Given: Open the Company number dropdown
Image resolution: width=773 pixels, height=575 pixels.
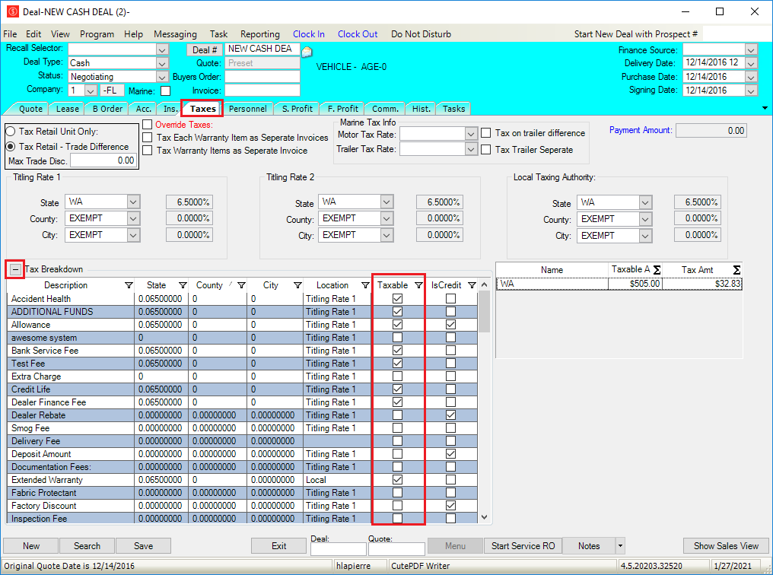Looking at the screenshot, I should click(91, 91).
